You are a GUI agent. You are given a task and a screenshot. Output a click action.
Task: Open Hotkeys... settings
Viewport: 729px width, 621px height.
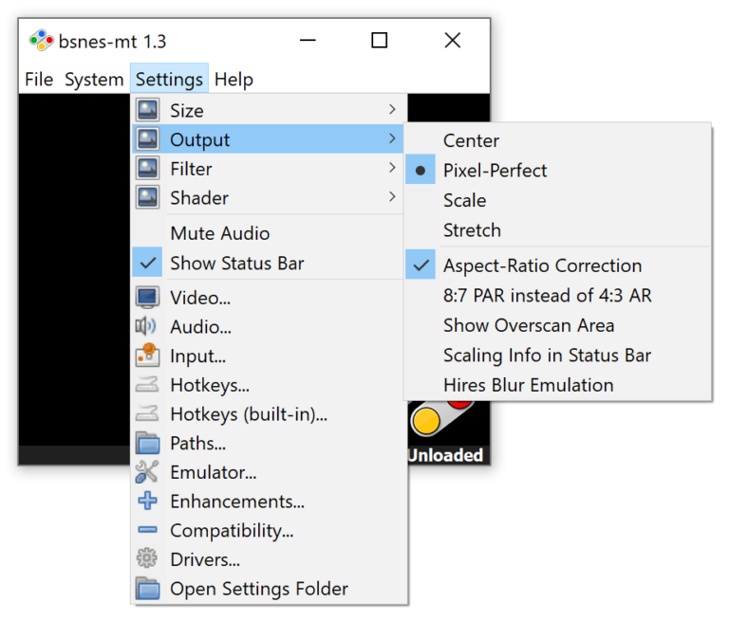coord(268,385)
